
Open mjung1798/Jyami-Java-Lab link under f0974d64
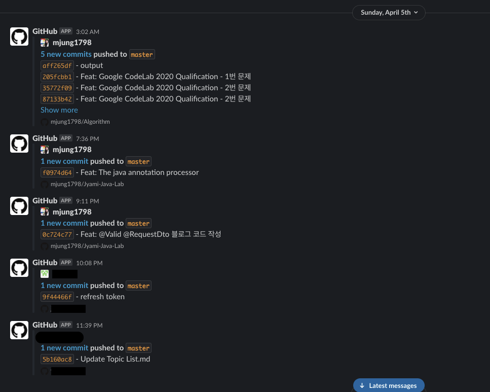87,184
